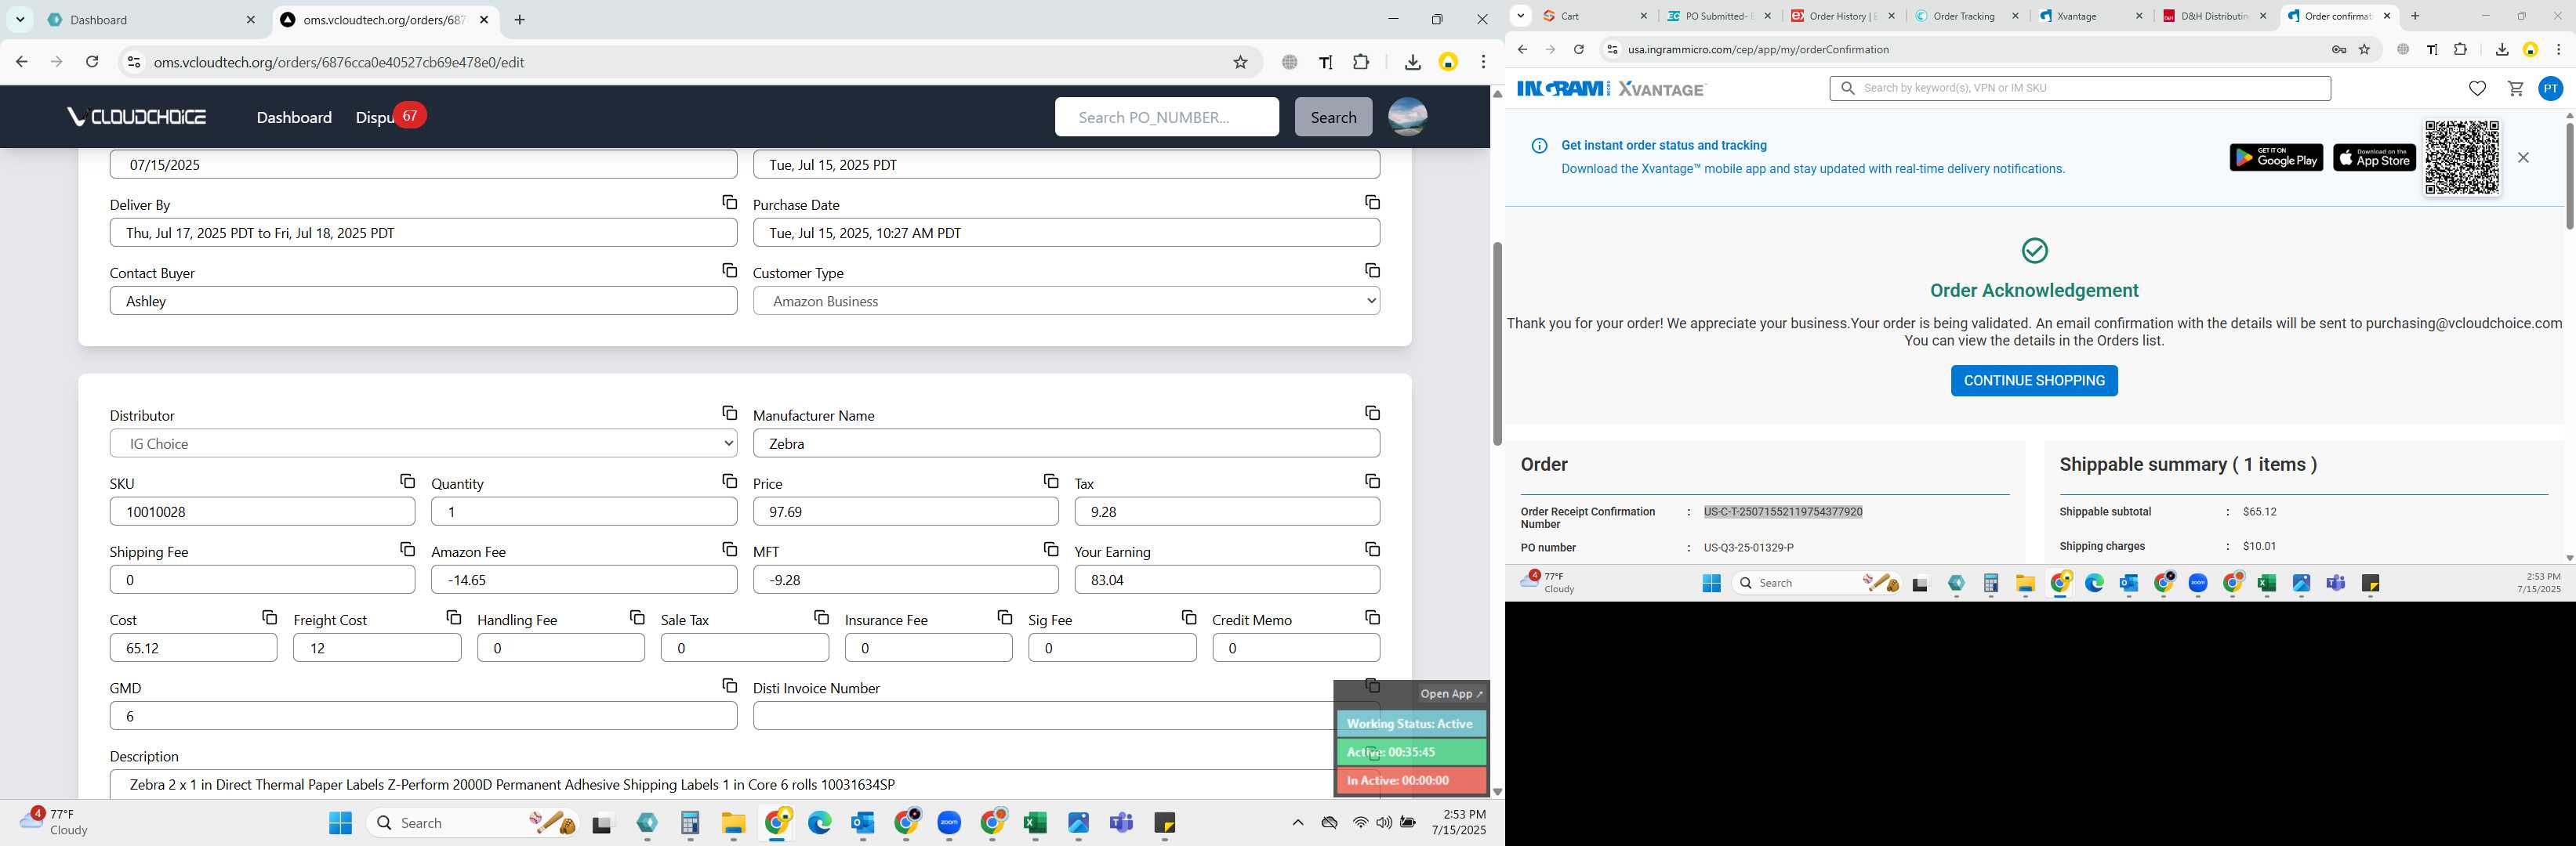The image size is (2576, 846).
Task: Bookmark the oms.vcloudtech.org page with the star
Action: point(1240,62)
